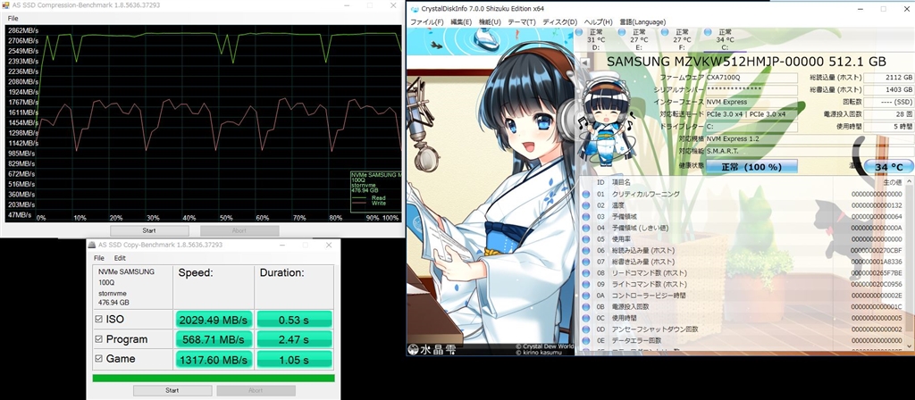Image resolution: width=915 pixels, height=400 pixels.
Task: Click the status orb of SMART row 0C
Action: (586, 318)
